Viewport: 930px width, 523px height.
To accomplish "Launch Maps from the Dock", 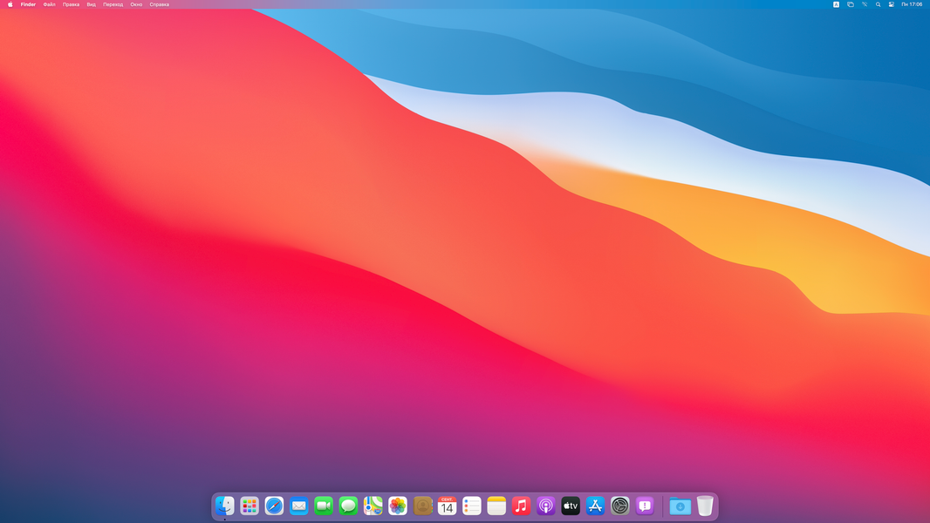I will pos(373,506).
